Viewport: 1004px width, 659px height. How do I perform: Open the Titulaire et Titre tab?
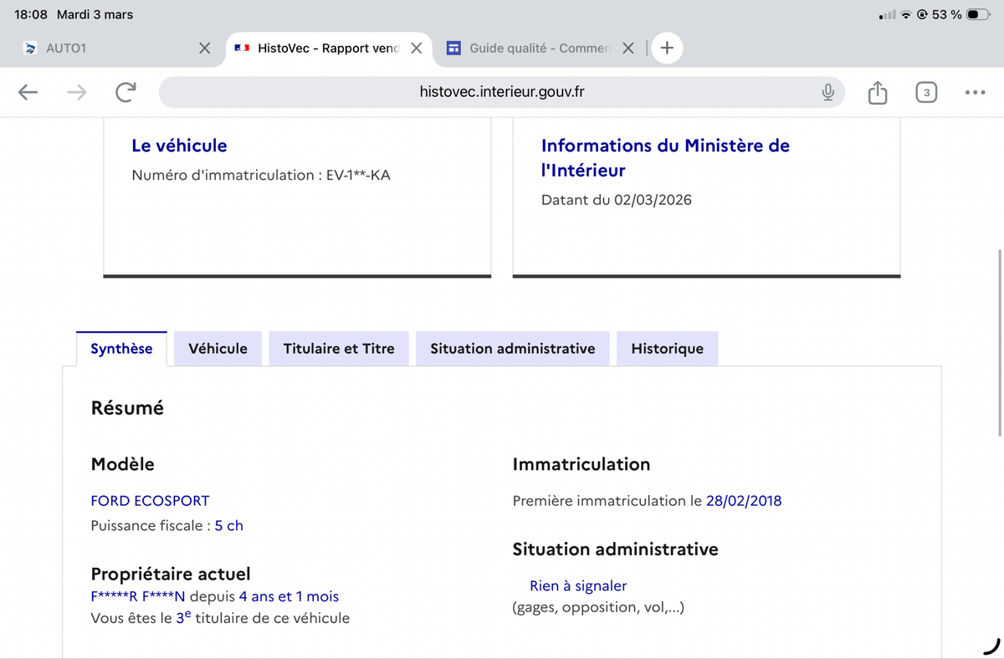pyautogui.click(x=338, y=349)
